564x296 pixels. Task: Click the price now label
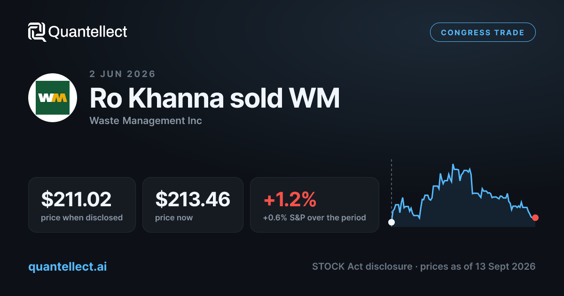pos(174,218)
